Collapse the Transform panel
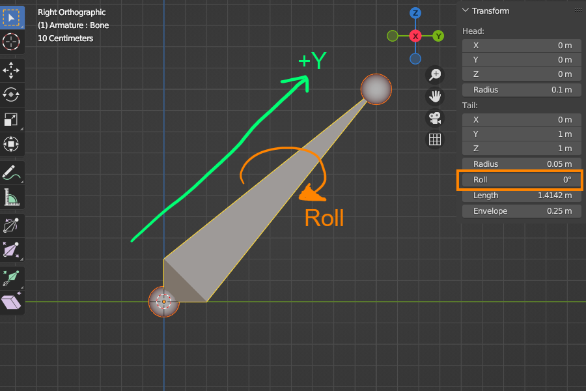Screen dimensions: 586x391 466,11
